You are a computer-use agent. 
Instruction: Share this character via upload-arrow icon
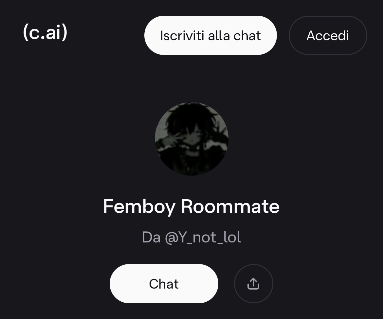tap(254, 284)
